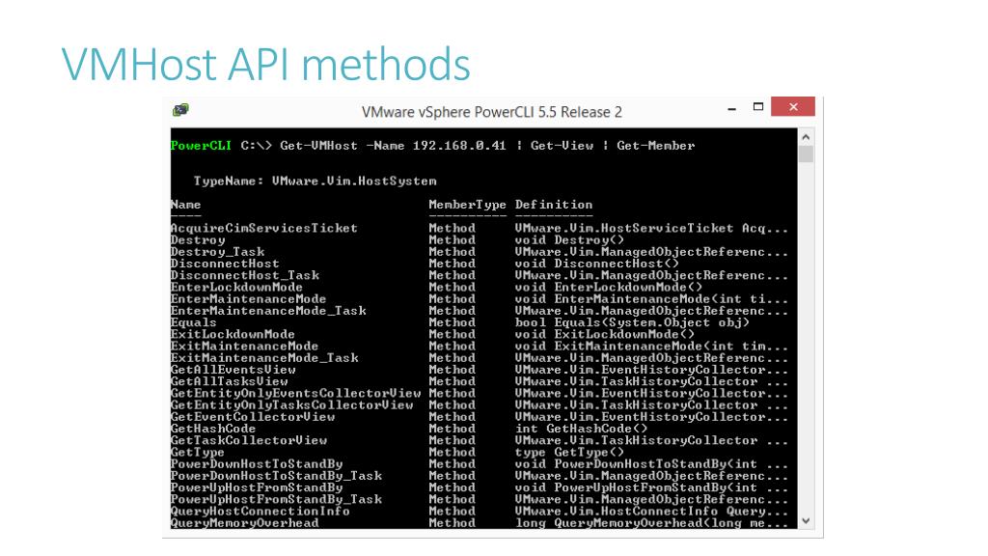Click the VMHost API methods slide title

266,65
